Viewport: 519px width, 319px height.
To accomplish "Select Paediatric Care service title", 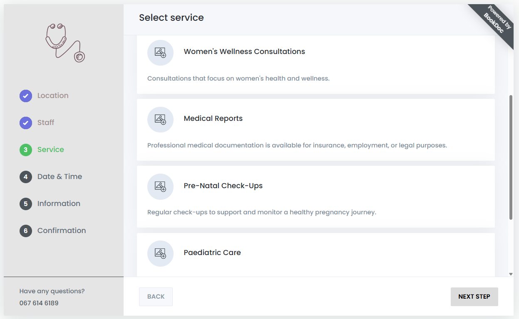I will 212,253.
